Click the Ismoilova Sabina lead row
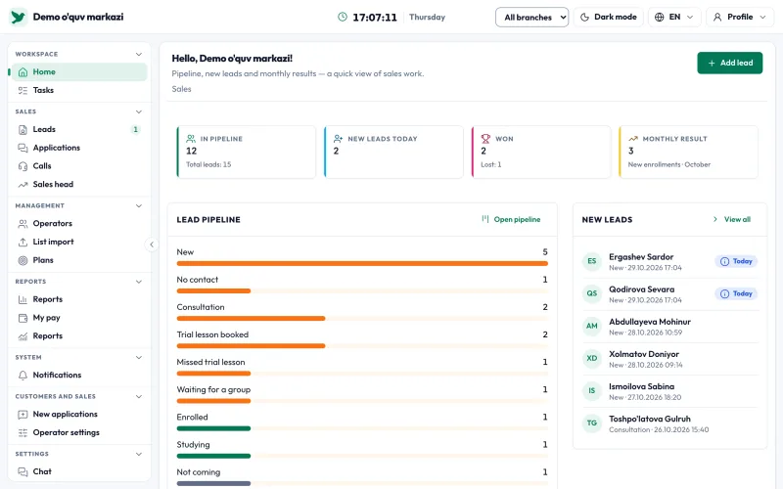This screenshot has width=783, height=489. click(670, 391)
